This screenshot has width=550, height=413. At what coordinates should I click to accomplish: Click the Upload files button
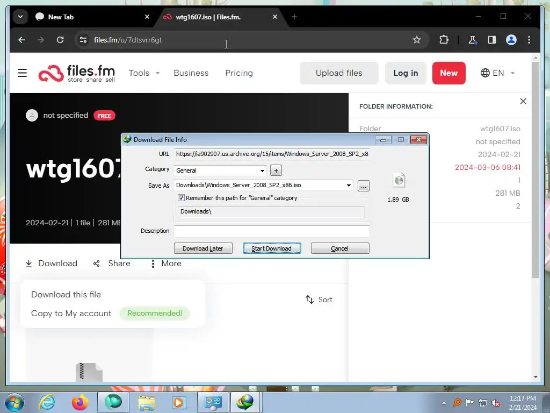339,73
